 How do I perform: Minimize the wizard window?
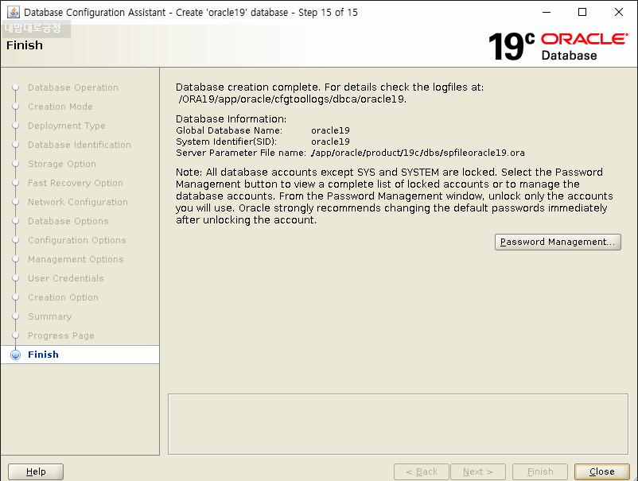pyautogui.click(x=547, y=12)
